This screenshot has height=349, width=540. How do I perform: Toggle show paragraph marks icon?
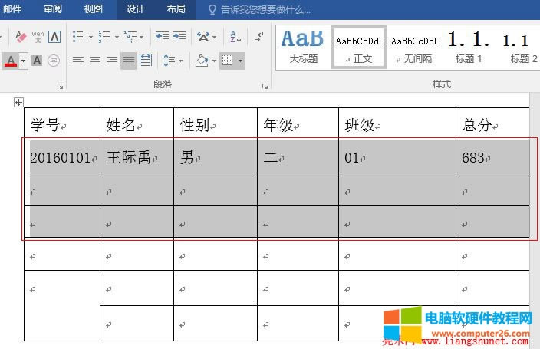[x=260, y=36]
